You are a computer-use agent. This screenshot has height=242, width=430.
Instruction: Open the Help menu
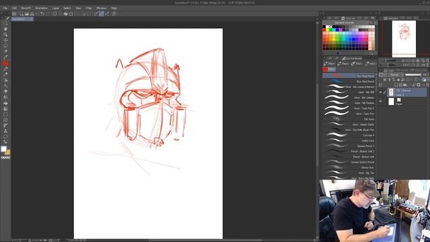114,8
